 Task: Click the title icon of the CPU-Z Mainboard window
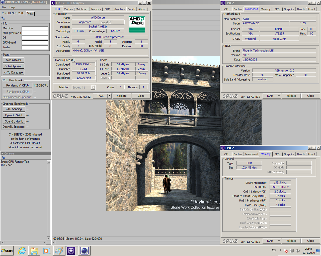(x=223, y=3)
